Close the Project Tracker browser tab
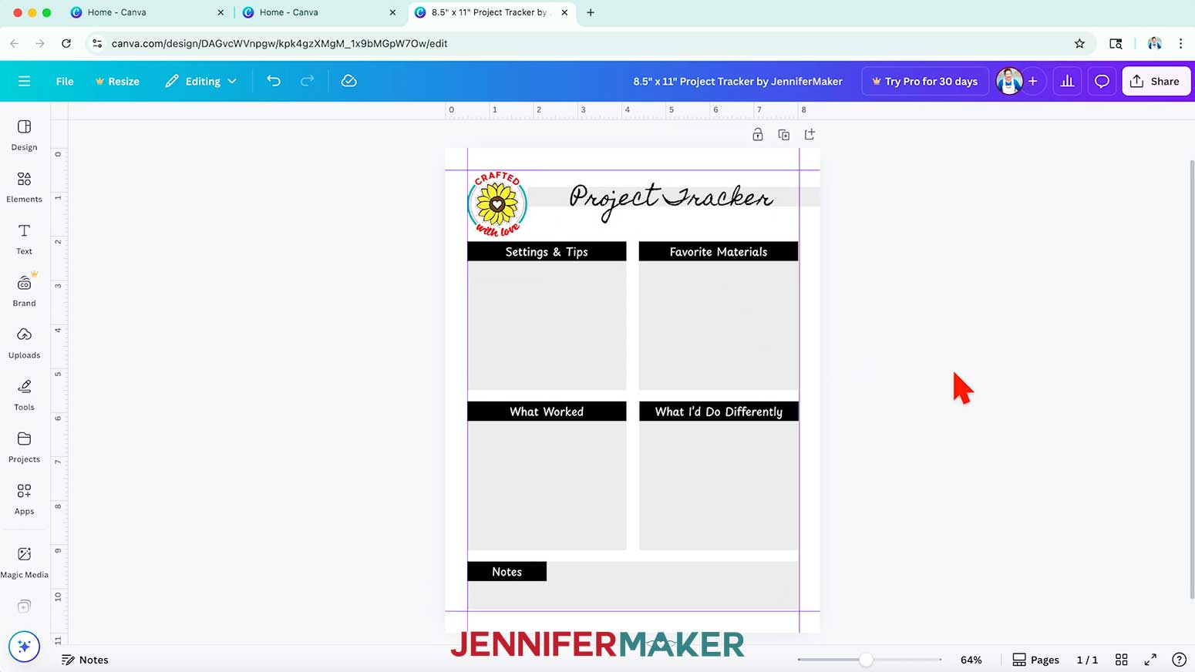Viewport: 1195px width, 672px height. click(564, 12)
